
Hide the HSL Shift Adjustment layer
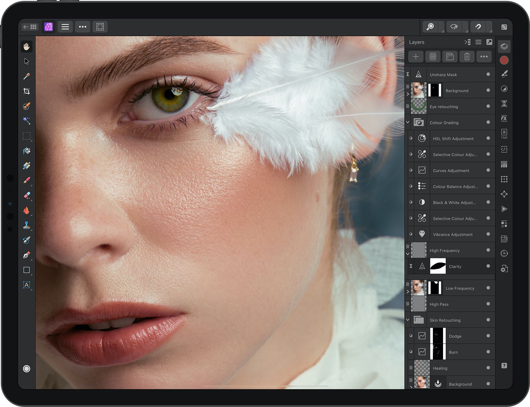point(488,138)
